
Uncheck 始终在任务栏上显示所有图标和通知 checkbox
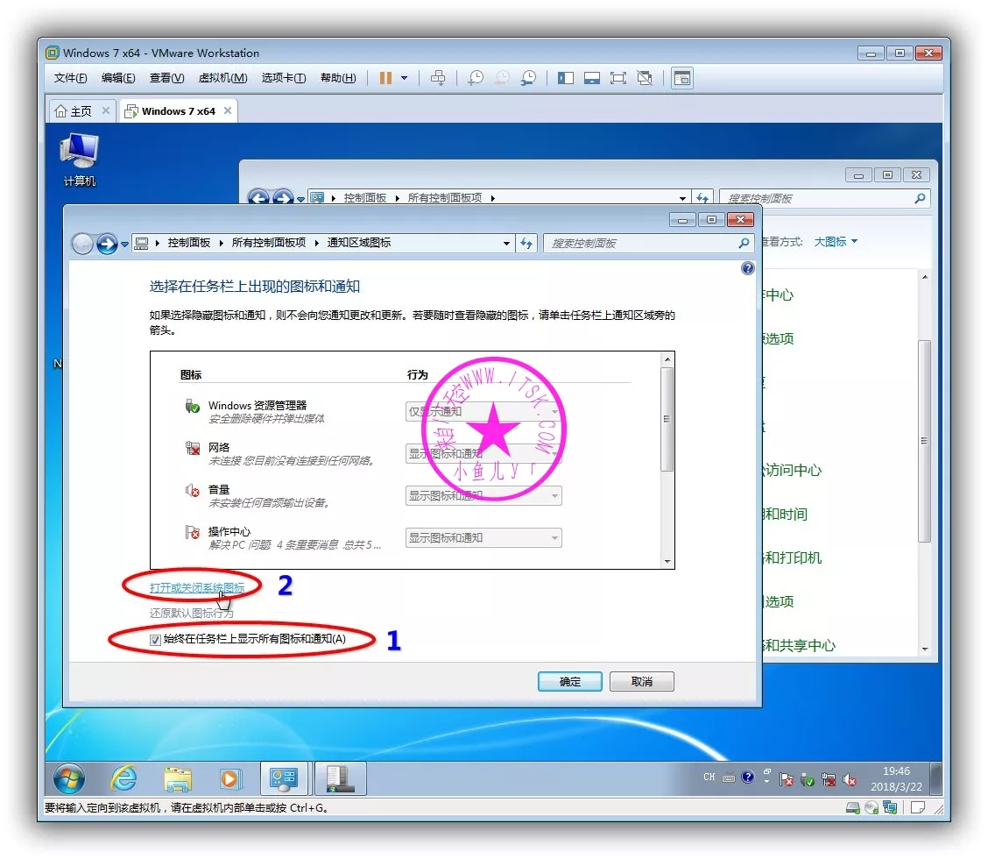coord(156,640)
